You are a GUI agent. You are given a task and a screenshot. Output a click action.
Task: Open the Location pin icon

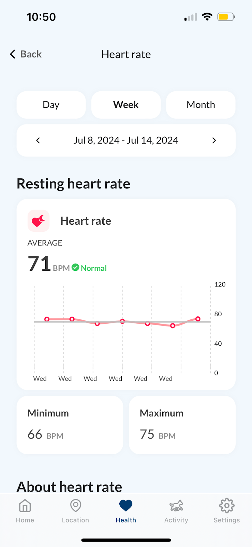(75, 505)
